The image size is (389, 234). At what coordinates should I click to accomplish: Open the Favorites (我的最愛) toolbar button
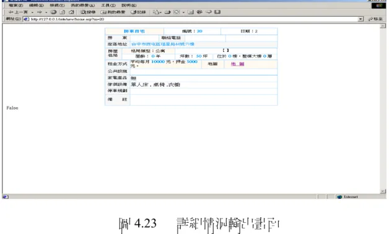tap(113, 12)
